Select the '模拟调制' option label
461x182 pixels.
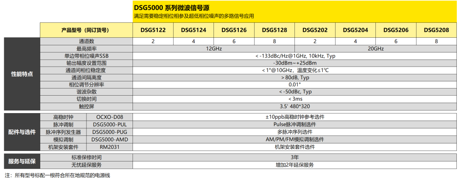63,139
